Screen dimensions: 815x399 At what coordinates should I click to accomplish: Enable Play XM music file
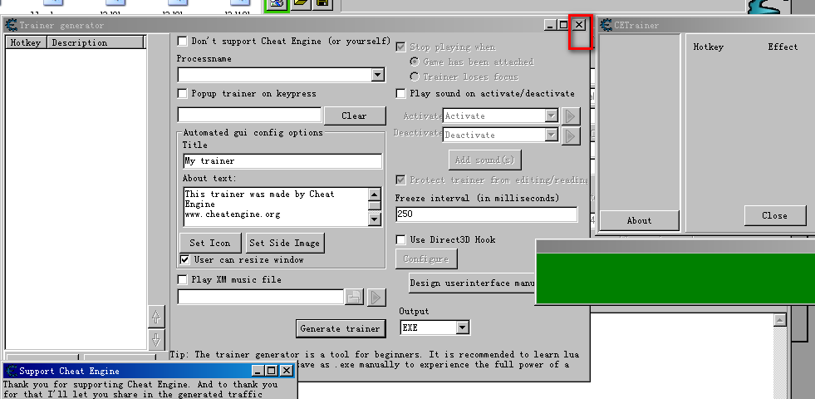coord(183,280)
